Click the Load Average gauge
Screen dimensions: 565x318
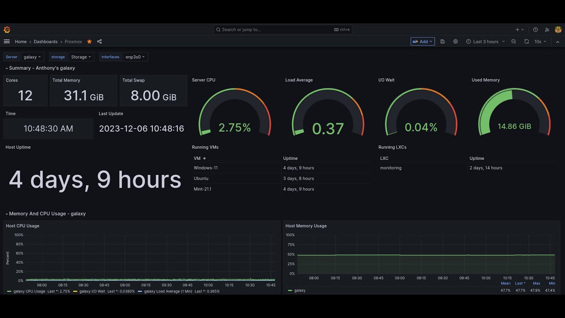328,112
